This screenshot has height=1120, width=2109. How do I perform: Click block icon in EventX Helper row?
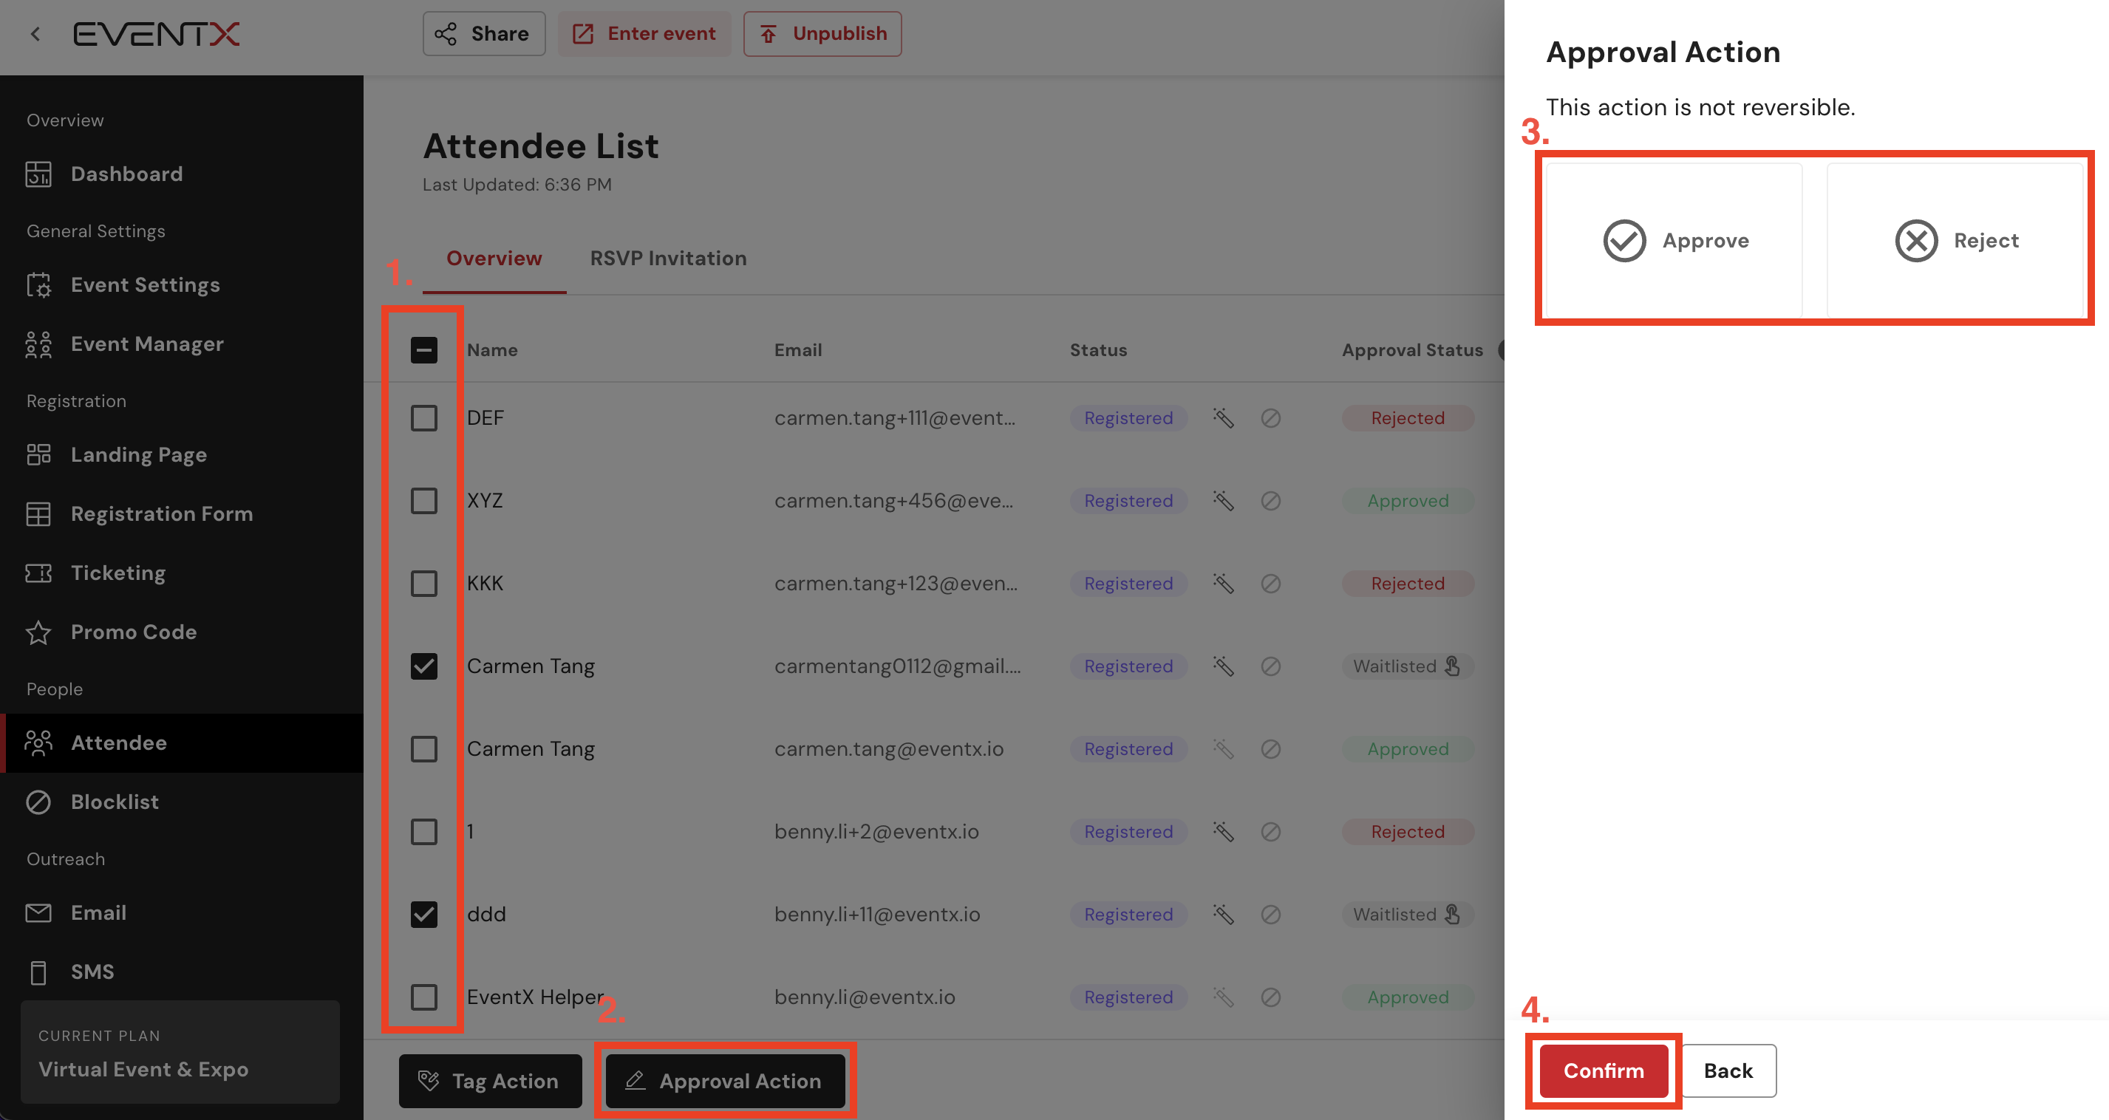(1270, 997)
